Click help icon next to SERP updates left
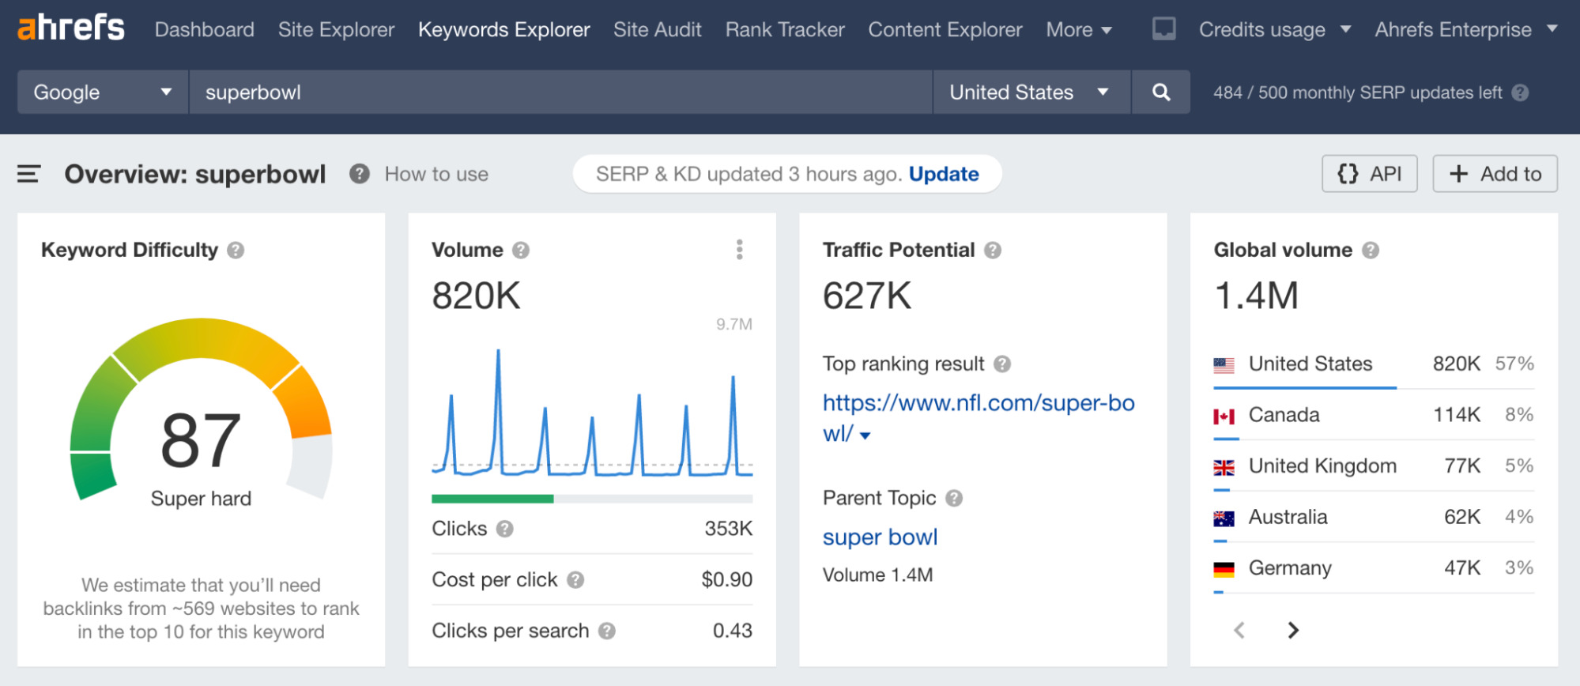Viewport: 1580px width, 686px height. pyautogui.click(x=1520, y=92)
